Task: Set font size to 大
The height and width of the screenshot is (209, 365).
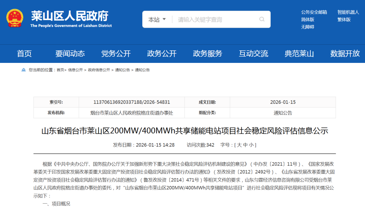Action: click(x=239, y=145)
